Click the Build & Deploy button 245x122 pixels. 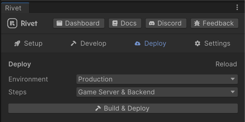[x=123, y=108]
